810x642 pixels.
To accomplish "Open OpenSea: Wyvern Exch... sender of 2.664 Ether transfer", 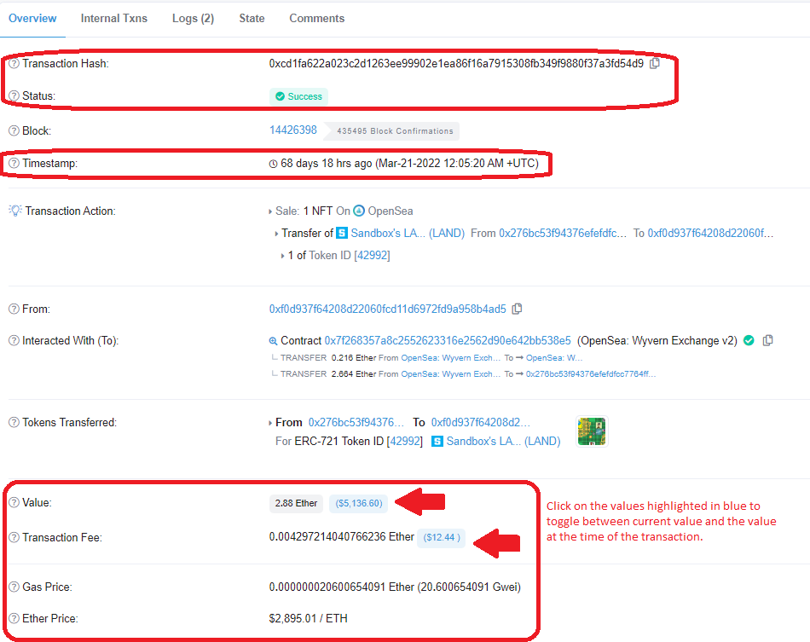I will tap(450, 374).
